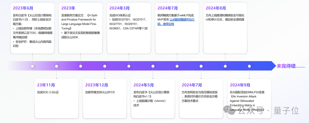Select the timeline dot under the veMLP MVP card
This screenshot has width=309, height=123.
click(x=177, y=66)
